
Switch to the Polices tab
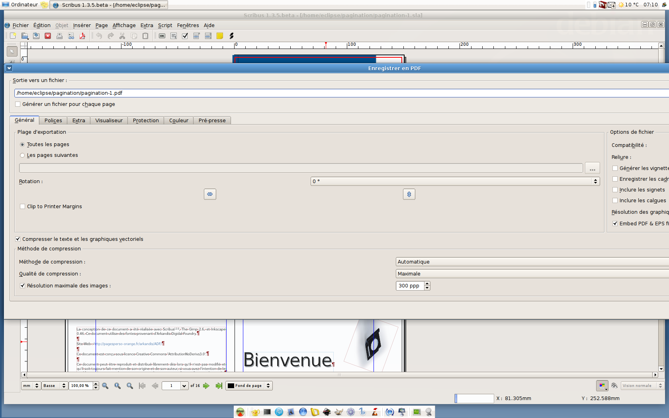tap(53, 121)
